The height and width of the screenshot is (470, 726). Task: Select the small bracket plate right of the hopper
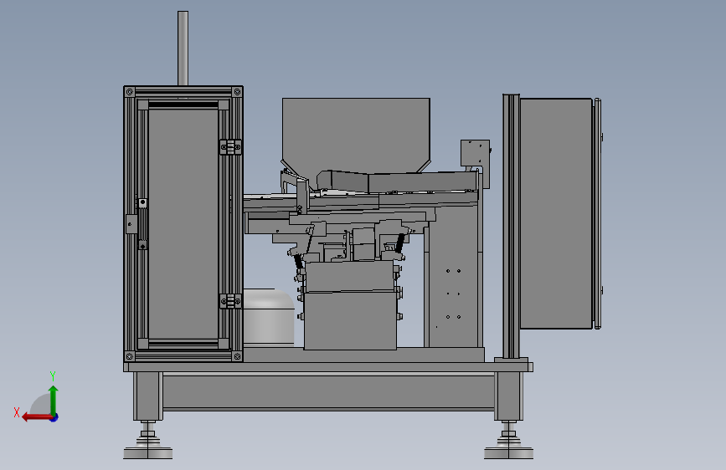(x=475, y=153)
